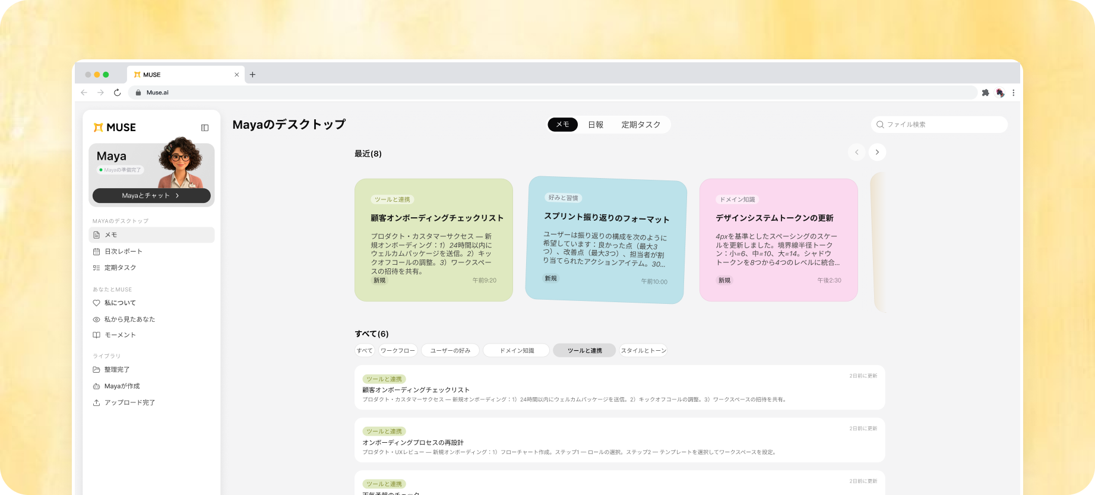Click the 最近(8) section heading
The width and height of the screenshot is (1095, 495).
(x=368, y=154)
